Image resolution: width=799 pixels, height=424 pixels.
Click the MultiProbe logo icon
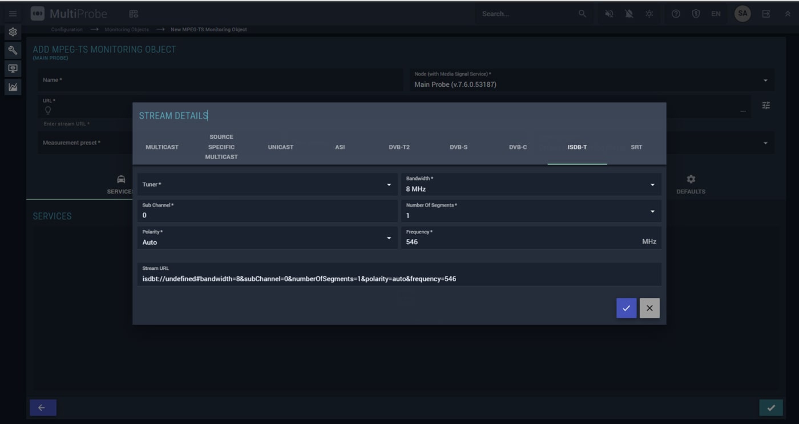38,14
